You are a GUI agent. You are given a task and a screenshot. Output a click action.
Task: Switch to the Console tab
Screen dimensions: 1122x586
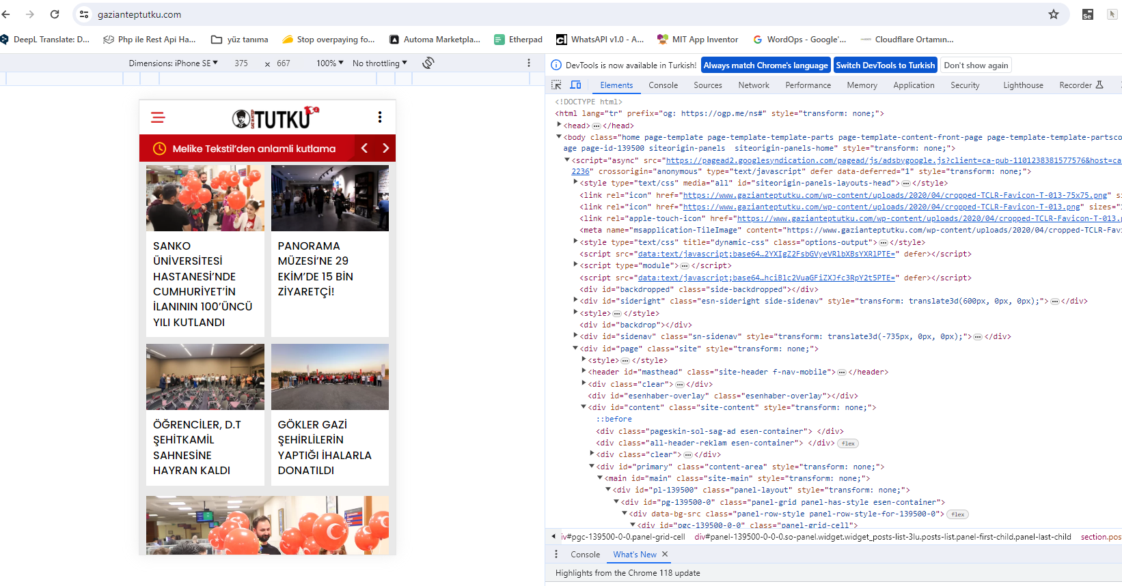tap(663, 85)
